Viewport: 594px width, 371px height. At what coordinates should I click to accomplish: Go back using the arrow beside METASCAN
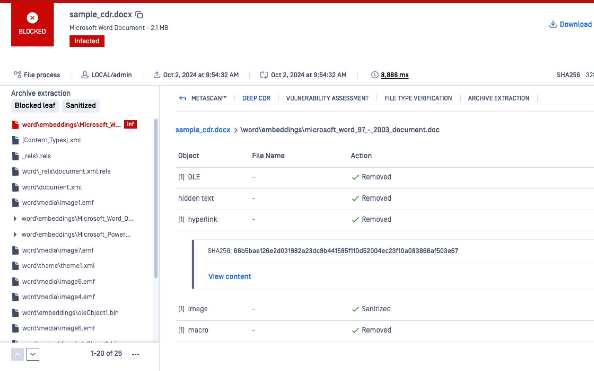click(x=182, y=98)
